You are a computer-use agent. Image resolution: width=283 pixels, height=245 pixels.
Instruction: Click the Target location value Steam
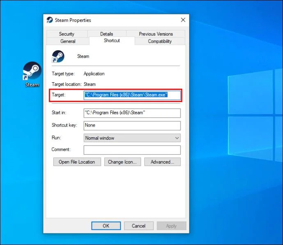[90, 84]
